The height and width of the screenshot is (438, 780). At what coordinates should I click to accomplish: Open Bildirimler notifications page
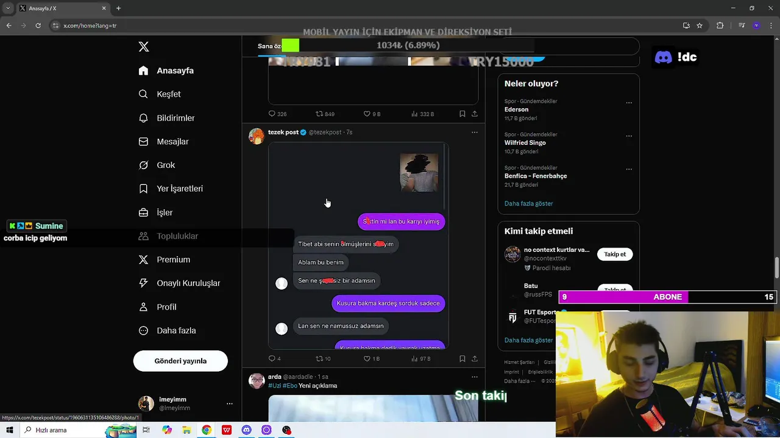[166, 118]
